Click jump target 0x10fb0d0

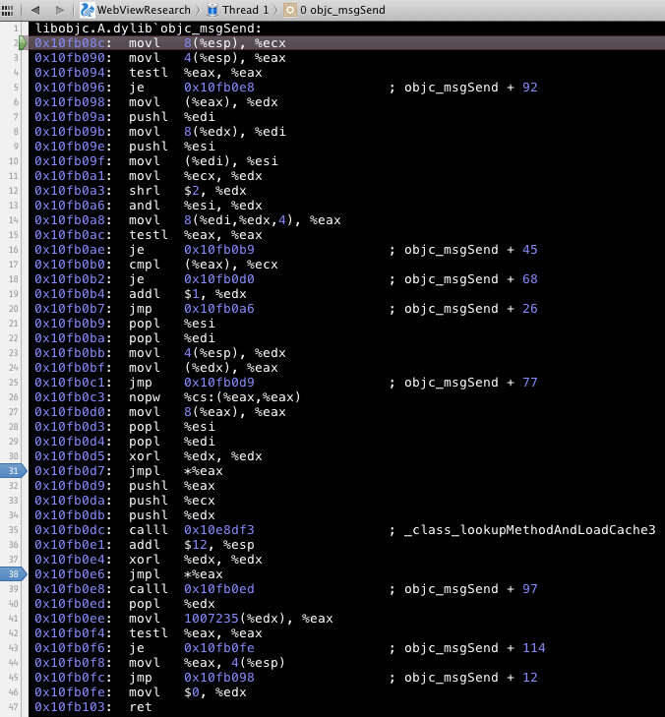tap(219, 279)
